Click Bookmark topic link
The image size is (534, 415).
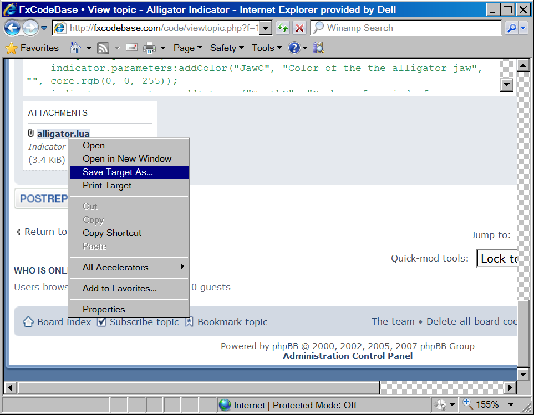[232, 322]
